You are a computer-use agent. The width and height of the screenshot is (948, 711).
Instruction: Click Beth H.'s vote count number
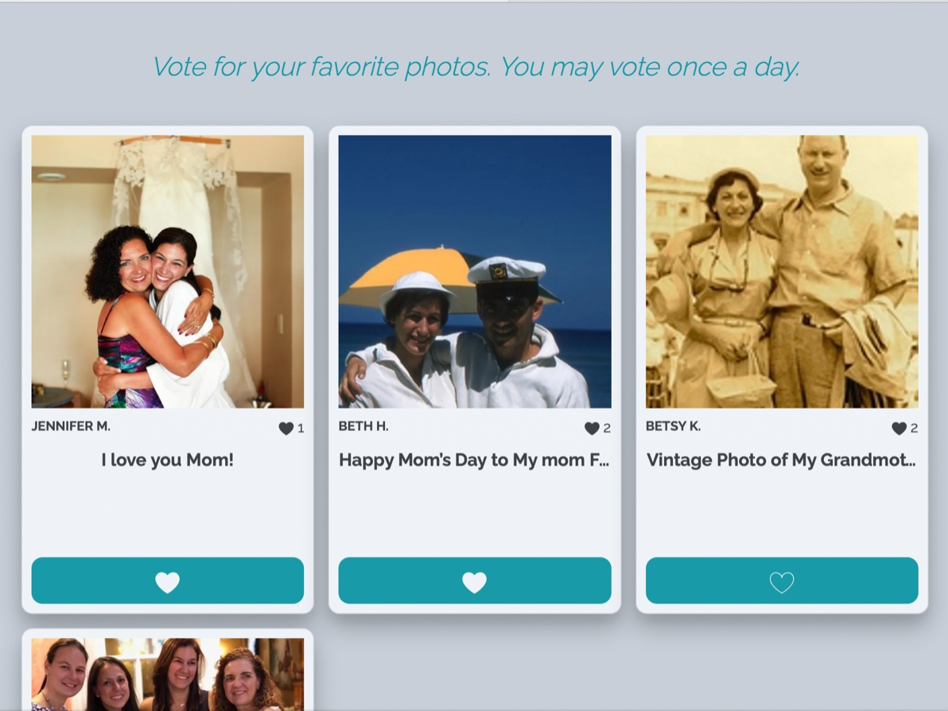(607, 429)
